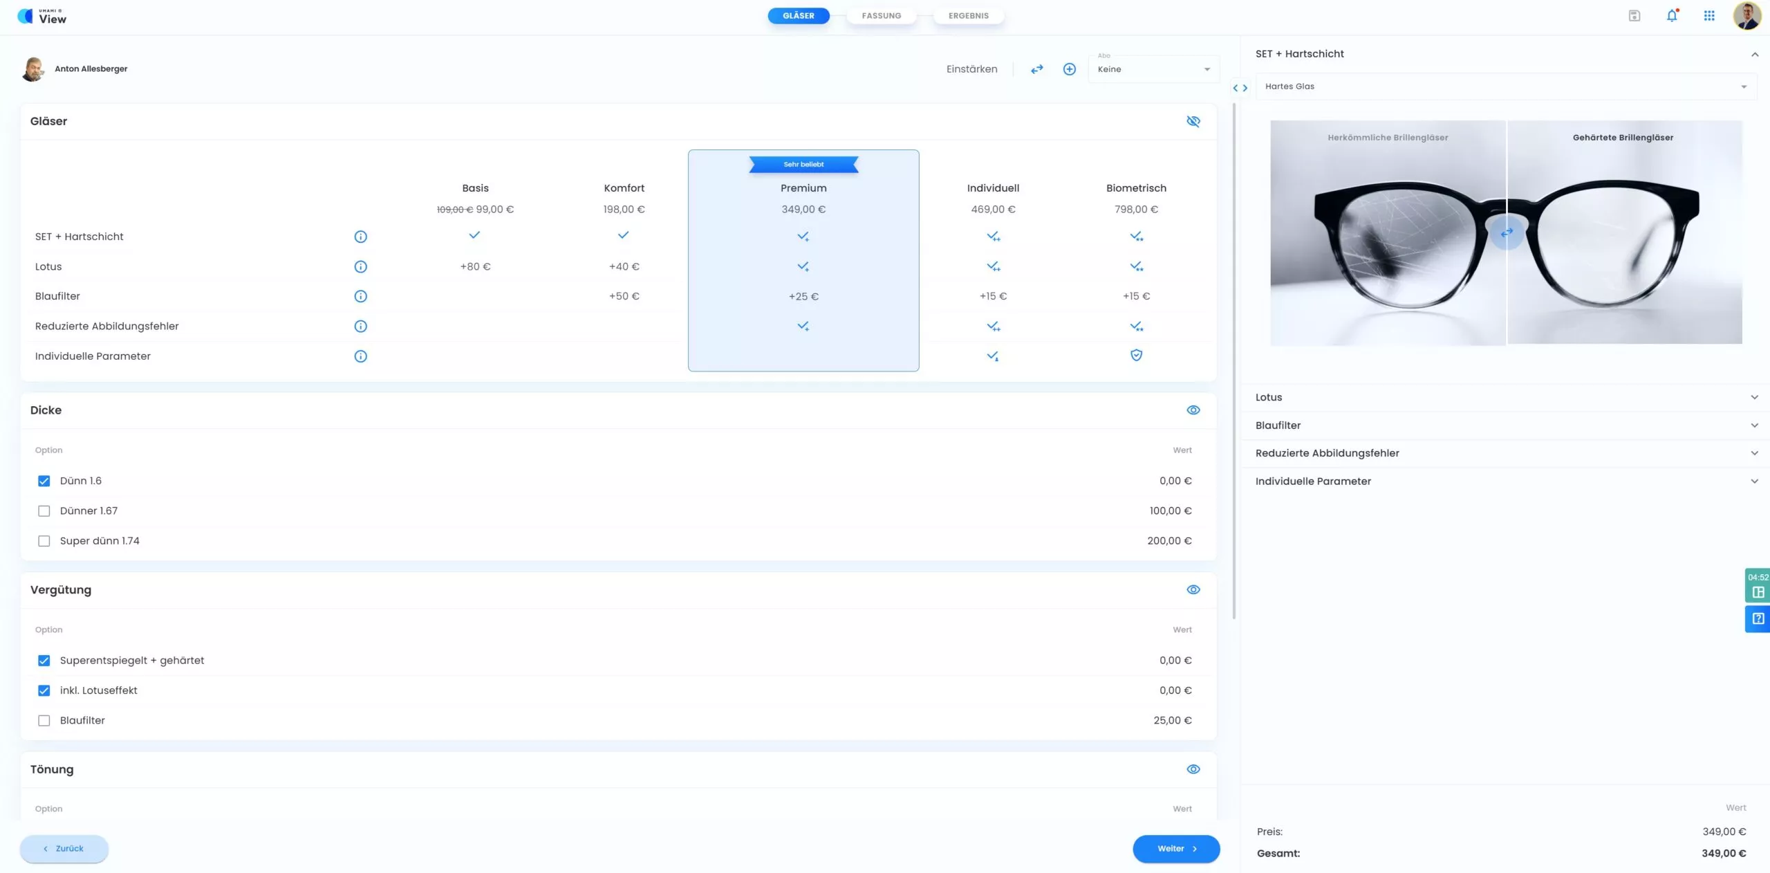This screenshot has height=873, width=1770.
Task: Click the info icon next to Lotus
Action: pyautogui.click(x=360, y=266)
